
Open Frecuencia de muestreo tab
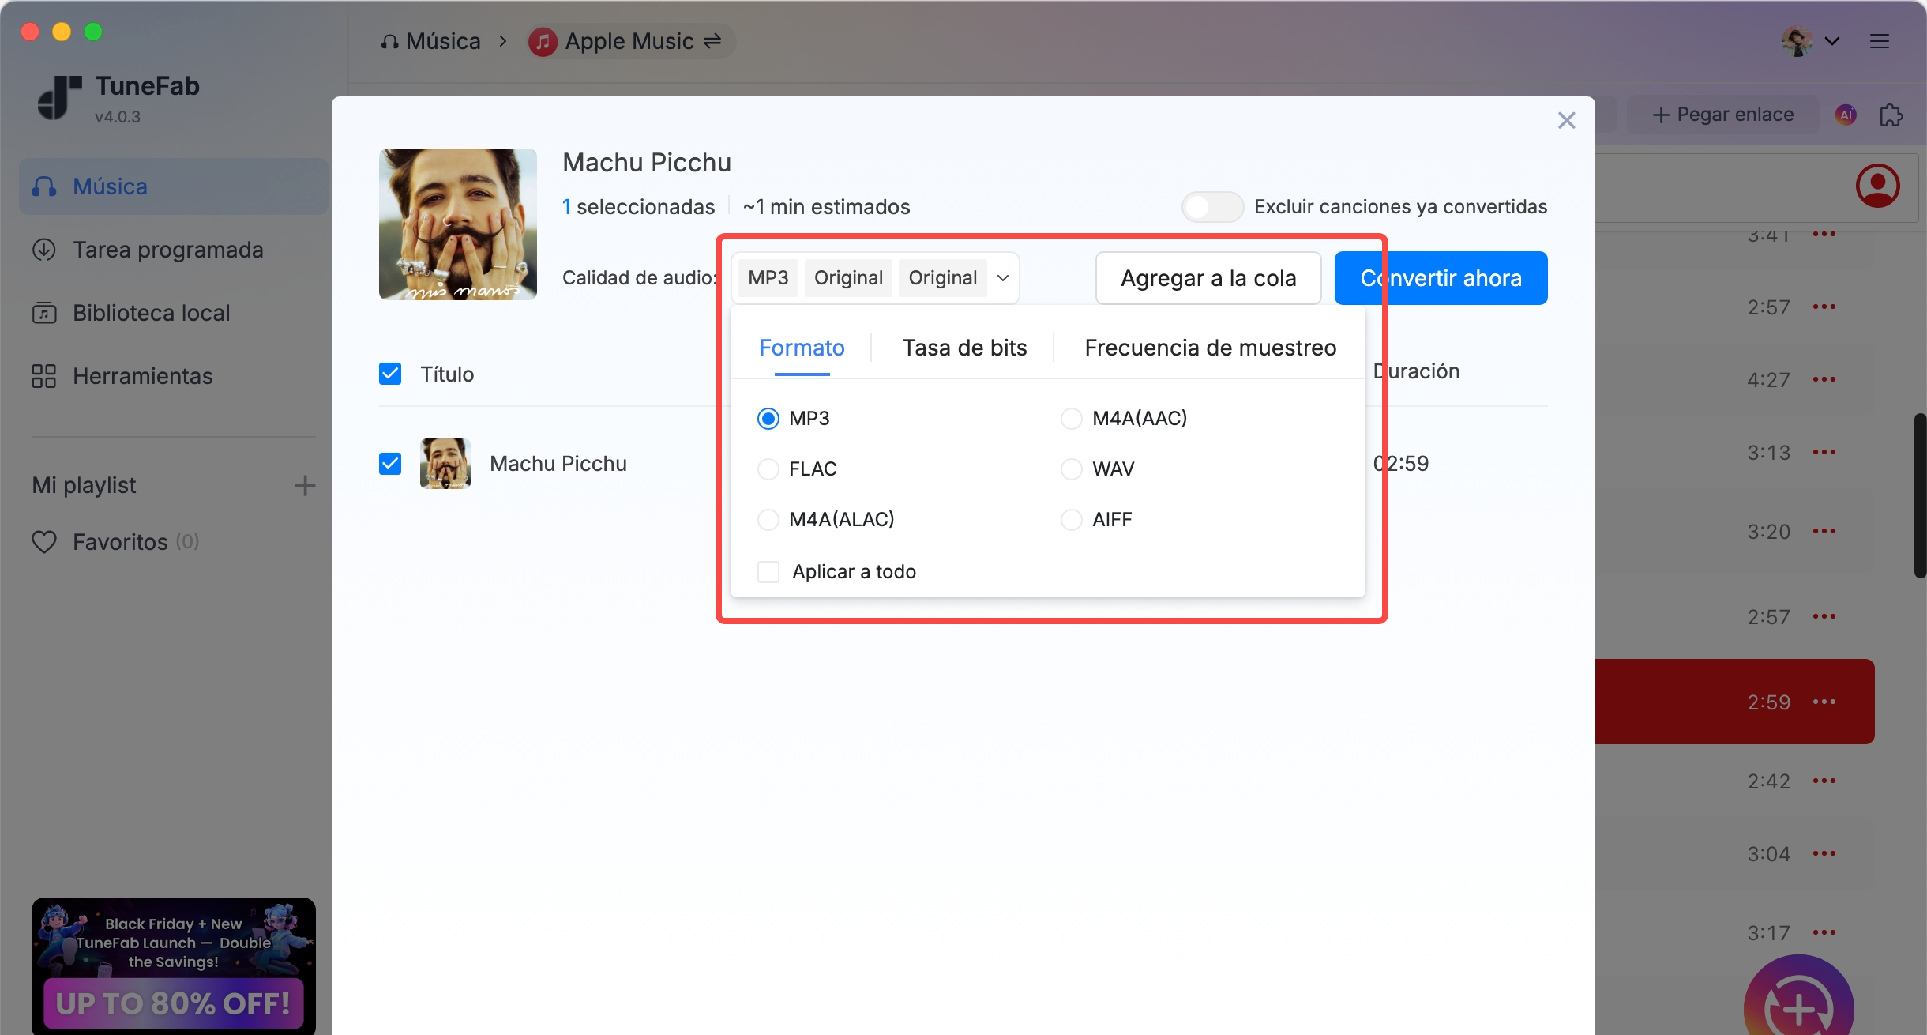tap(1210, 348)
